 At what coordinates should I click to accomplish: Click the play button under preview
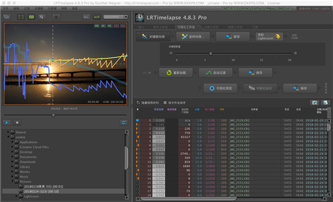click(x=7, y=123)
